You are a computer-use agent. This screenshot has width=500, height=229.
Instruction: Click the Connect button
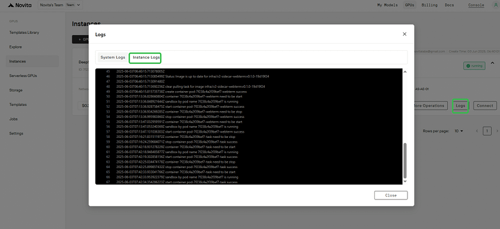click(x=485, y=105)
